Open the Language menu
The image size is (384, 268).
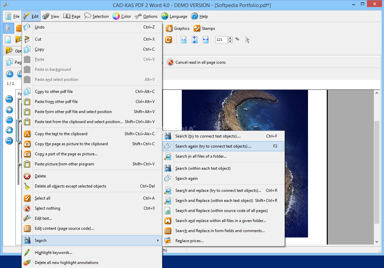(x=174, y=16)
